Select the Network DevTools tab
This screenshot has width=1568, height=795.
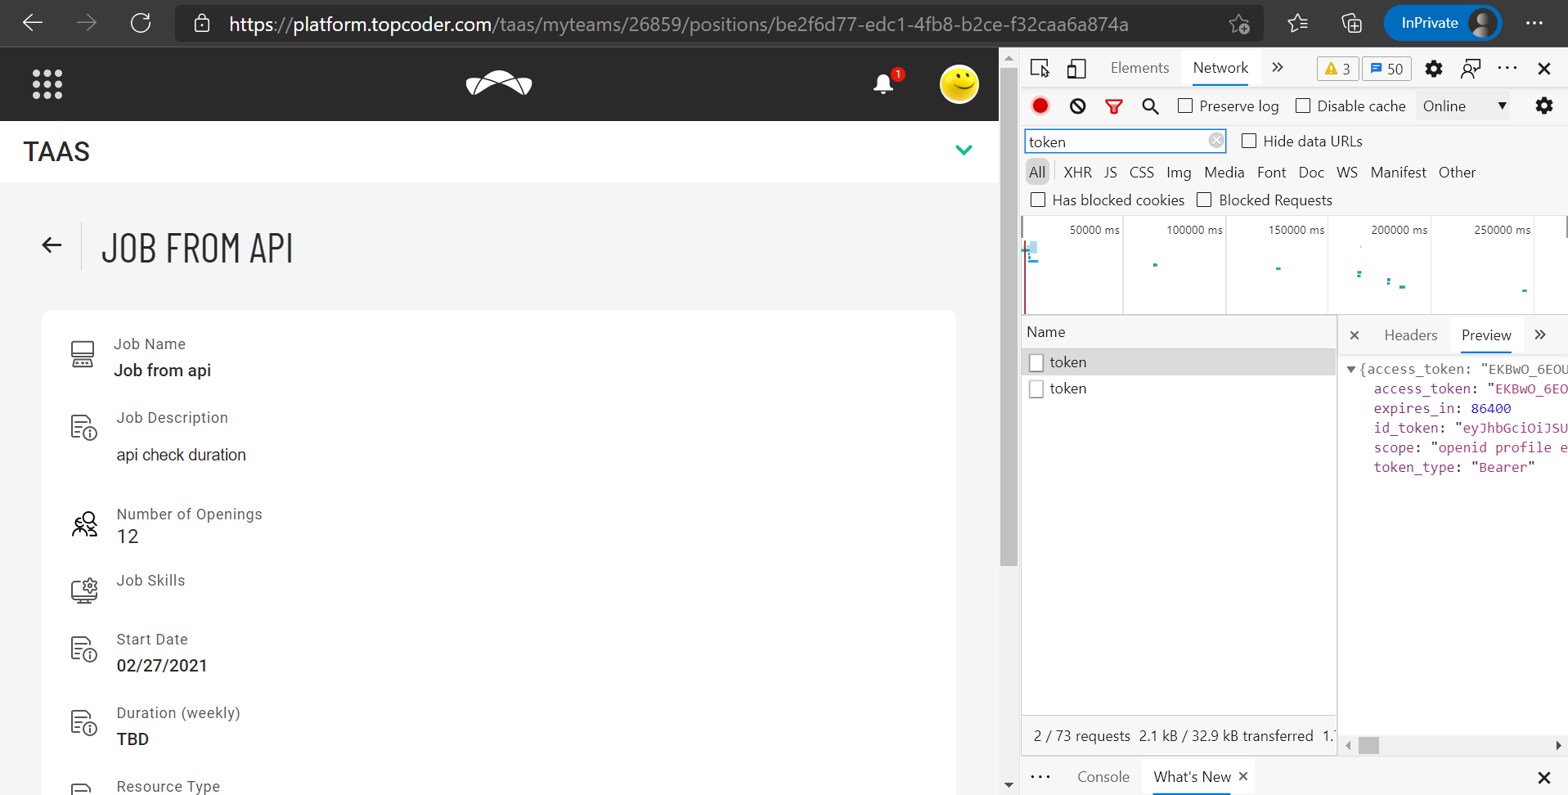(1220, 68)
